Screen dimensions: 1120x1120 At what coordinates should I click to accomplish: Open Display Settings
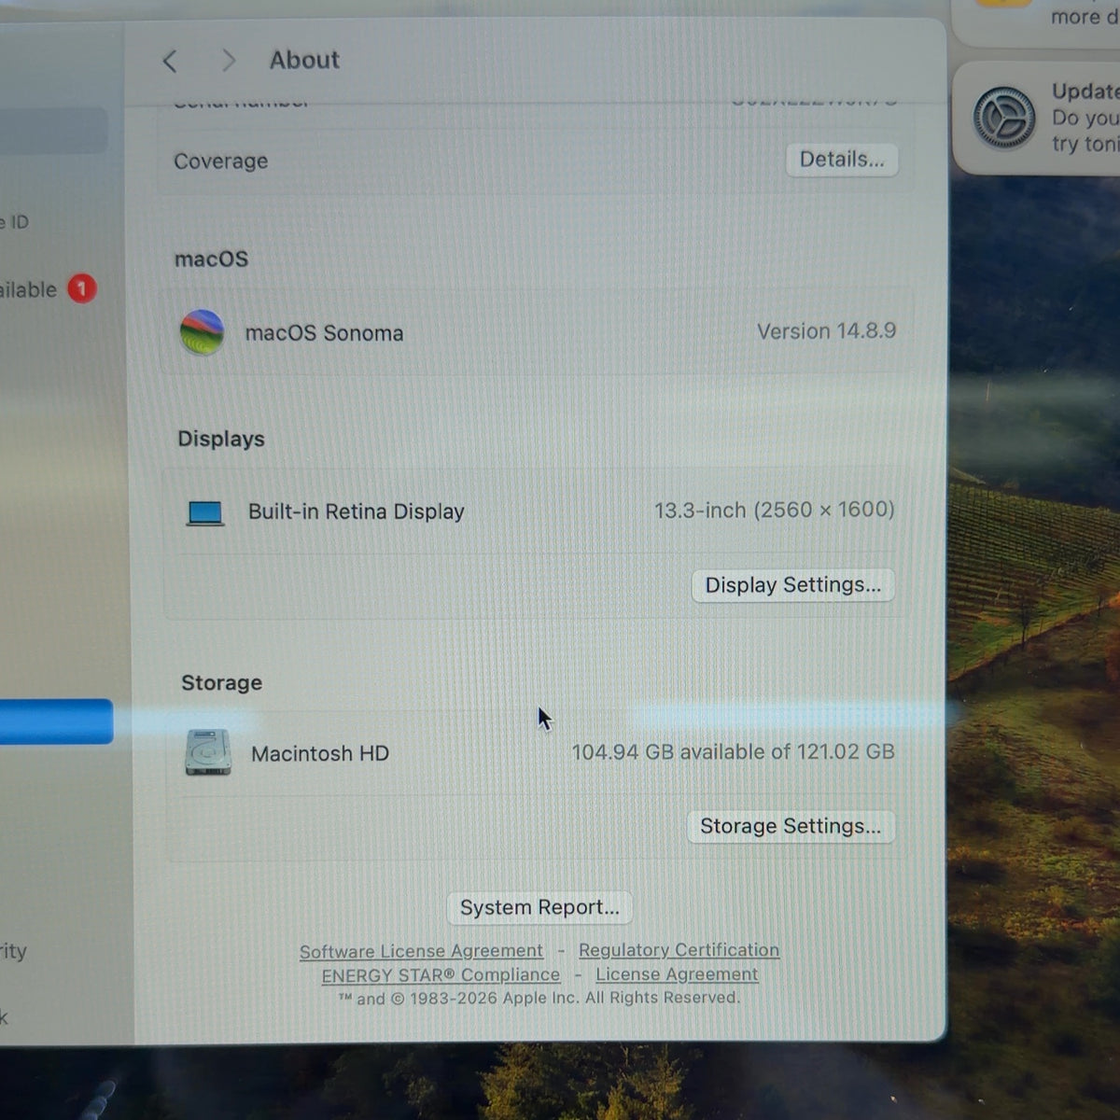792,585
